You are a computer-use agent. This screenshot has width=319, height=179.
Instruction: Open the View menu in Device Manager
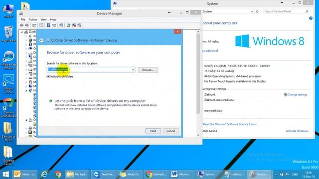point(43,19)
